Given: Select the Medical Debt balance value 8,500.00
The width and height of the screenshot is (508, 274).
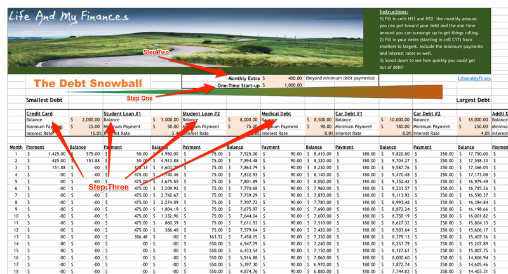Looking at the screenshot, I should 319,120.
